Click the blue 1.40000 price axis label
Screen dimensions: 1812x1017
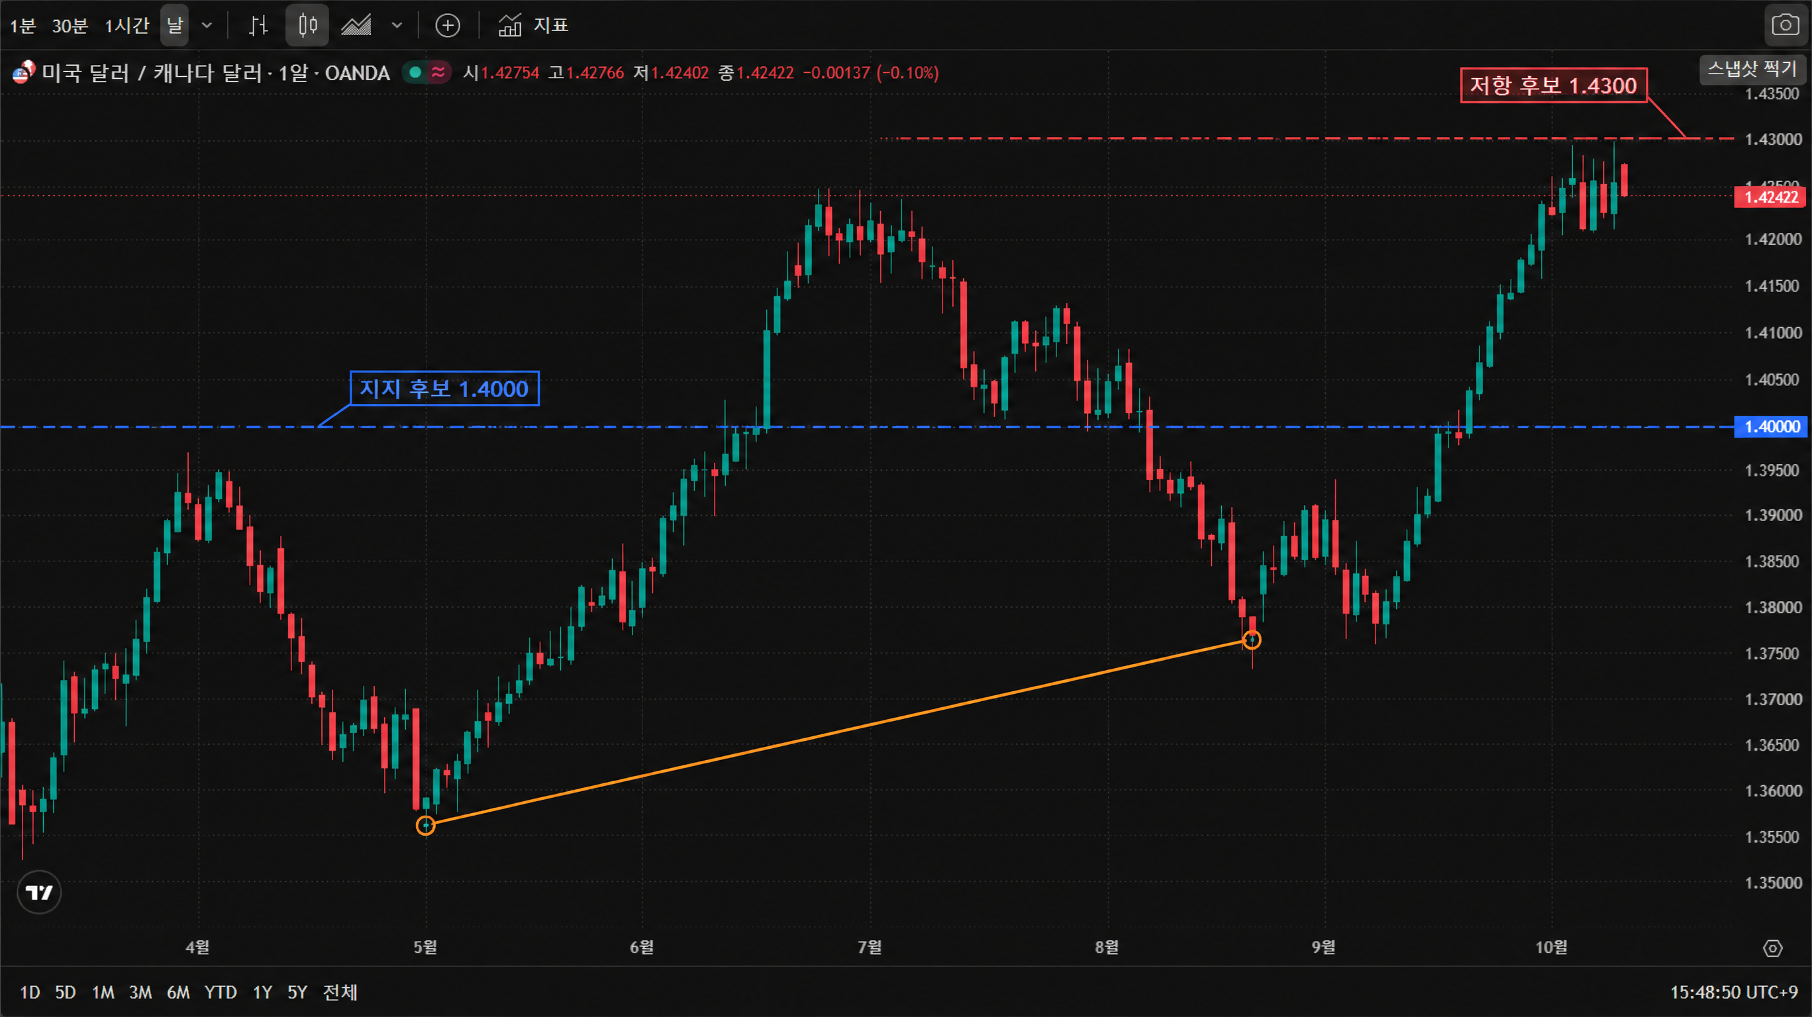tap(1771, 427)
